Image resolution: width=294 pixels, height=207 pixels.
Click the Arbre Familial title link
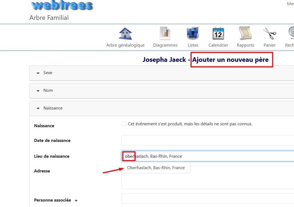pos(49,18)
